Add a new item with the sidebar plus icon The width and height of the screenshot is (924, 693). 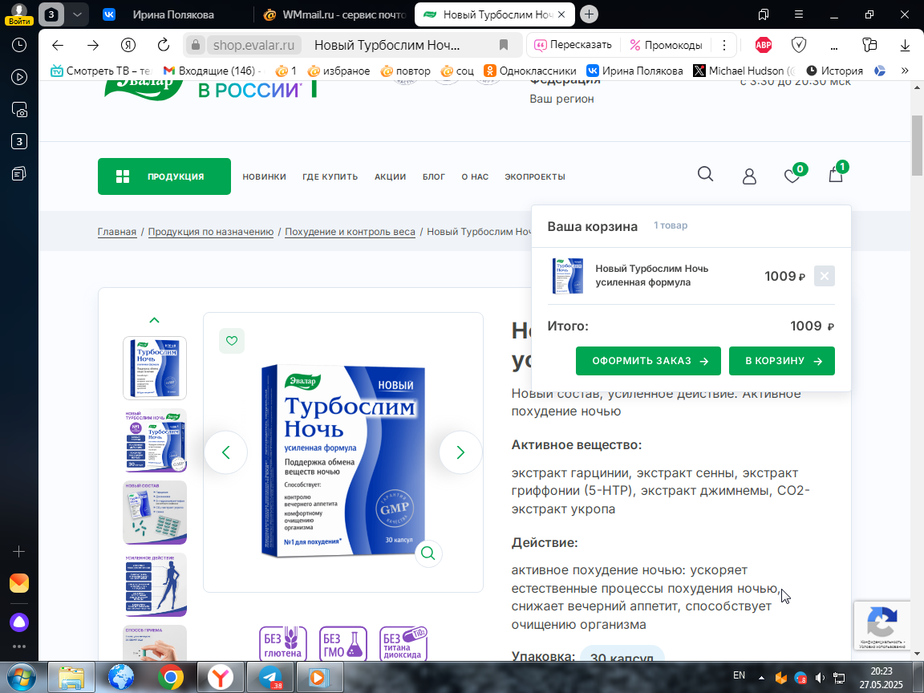(x=19, y=552)
